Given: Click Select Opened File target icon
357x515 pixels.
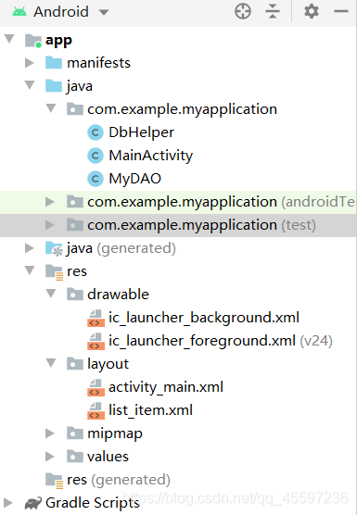Looking at the screenshot, I should pos(243,11).
